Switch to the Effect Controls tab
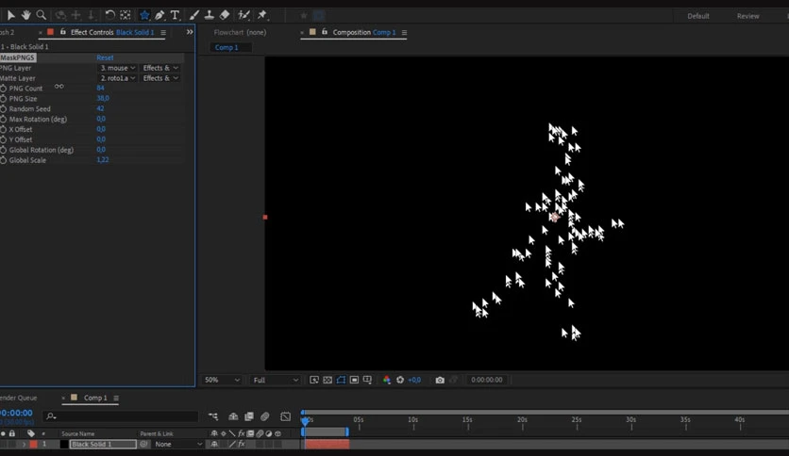The width and height of the screenshot is (789, 456). click(111, 32)
